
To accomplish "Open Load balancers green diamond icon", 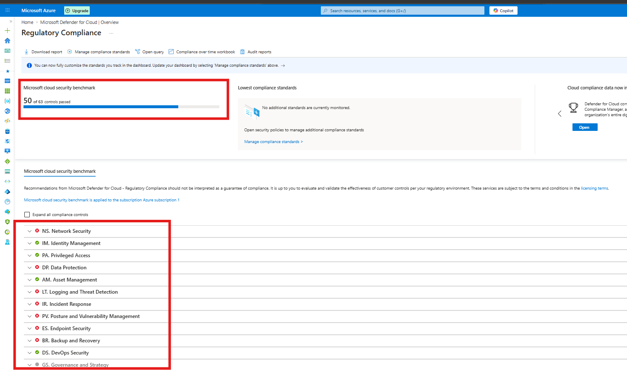I will click(7, 161).
